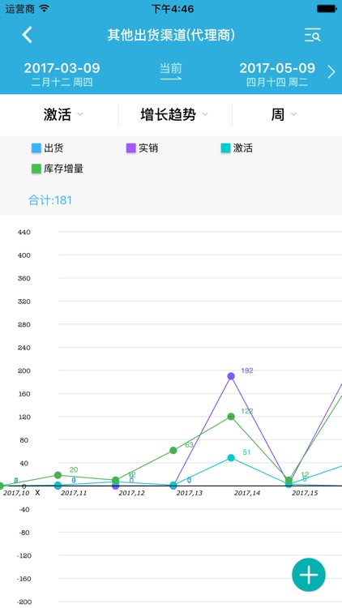Screen dimensions: 342x608
Task: Open the filter search icon
Action: click(312, 35)
